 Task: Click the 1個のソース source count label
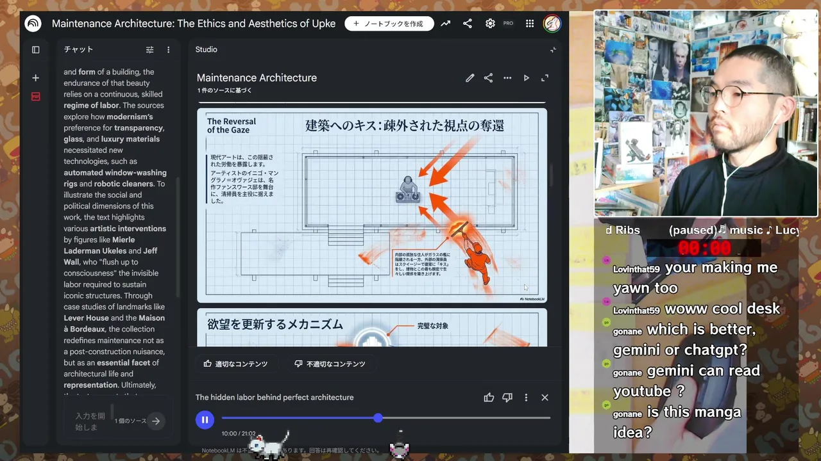pyautogui.click(x=131, y=421)
